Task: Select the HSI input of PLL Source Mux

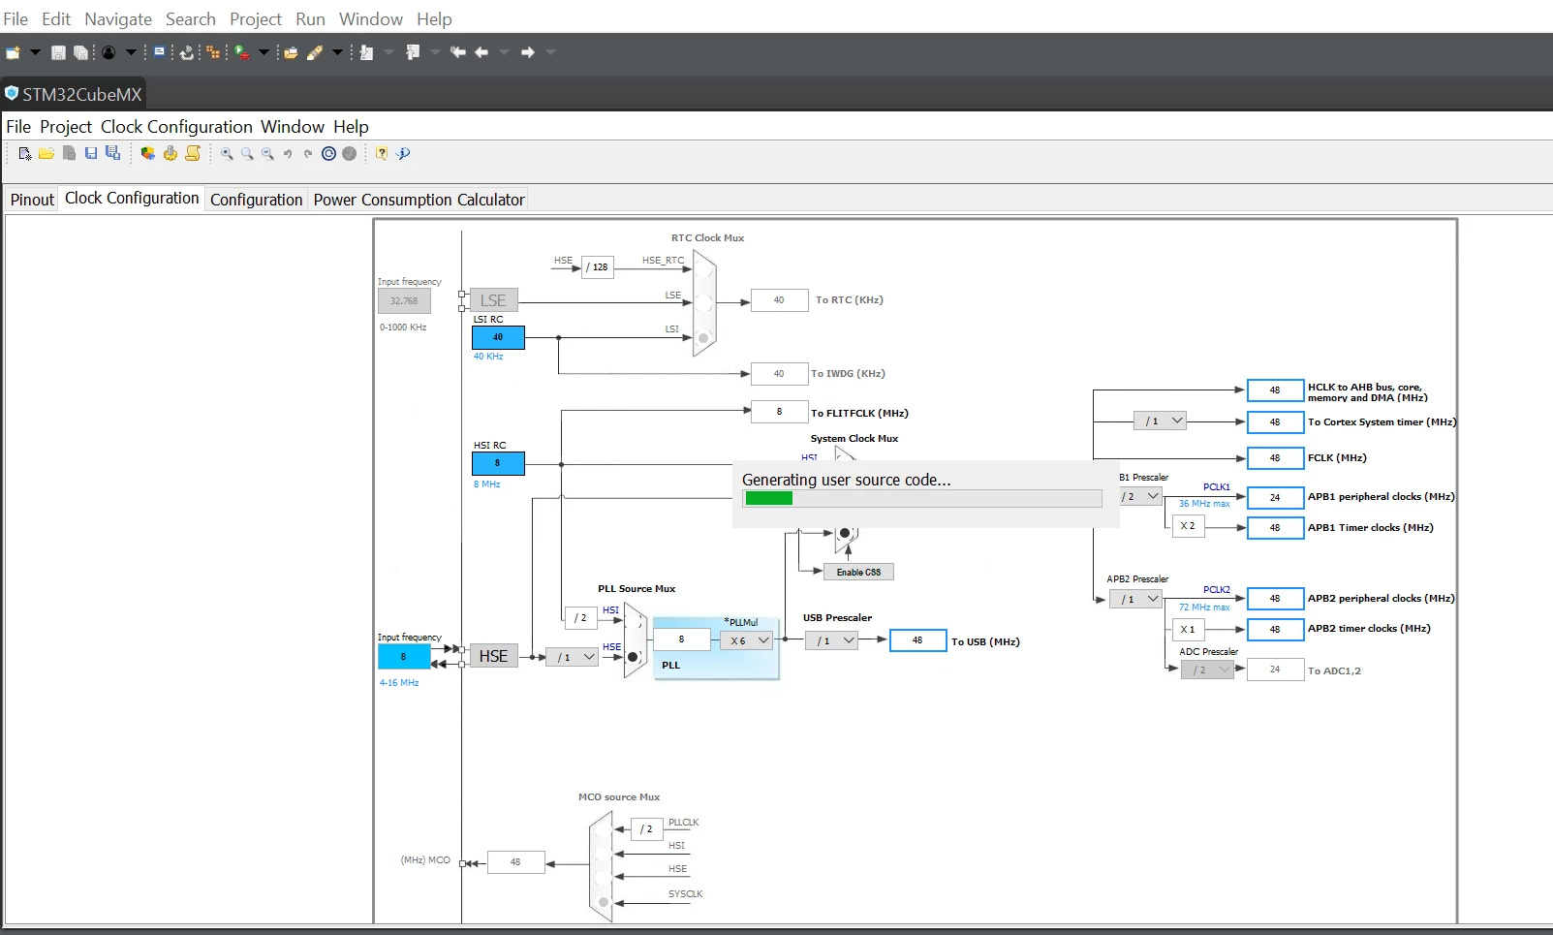Action: (633, 619)
